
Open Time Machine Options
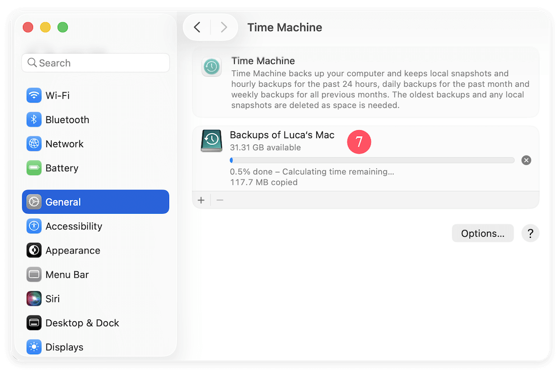pos(482,233)
